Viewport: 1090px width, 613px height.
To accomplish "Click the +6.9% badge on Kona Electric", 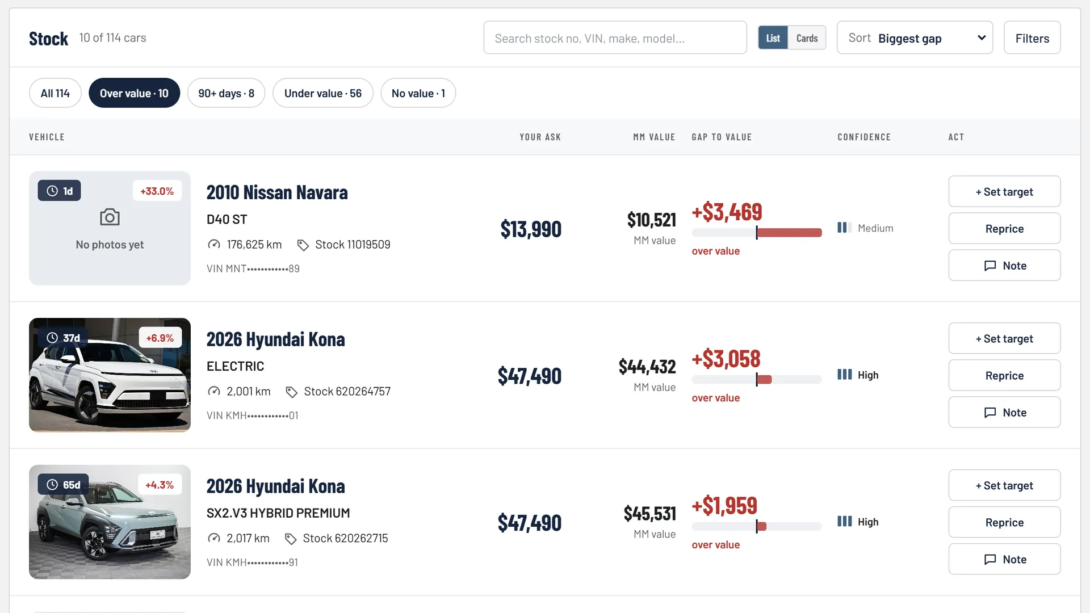I will click(160, 338).
